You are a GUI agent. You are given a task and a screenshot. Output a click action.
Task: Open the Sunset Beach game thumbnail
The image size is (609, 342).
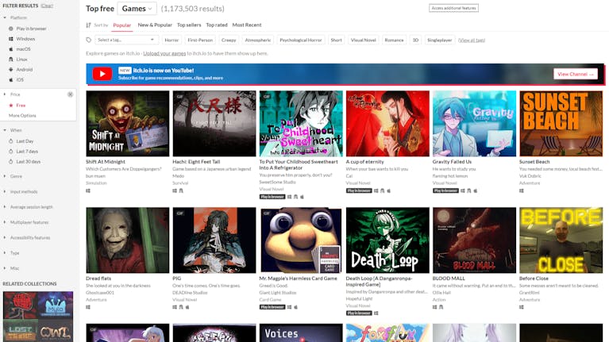561,124
